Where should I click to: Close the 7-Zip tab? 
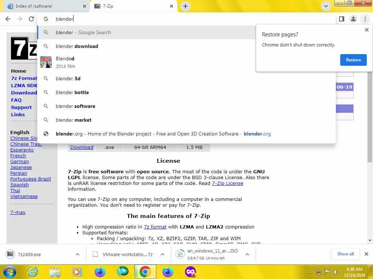[x=172, y=6]
